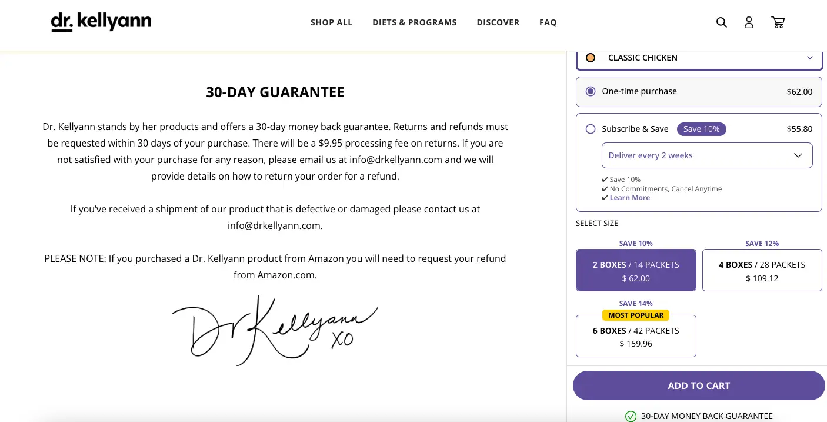Enable Subscribe & Save
The image size is (827, 422).
(x=590, y=129)
